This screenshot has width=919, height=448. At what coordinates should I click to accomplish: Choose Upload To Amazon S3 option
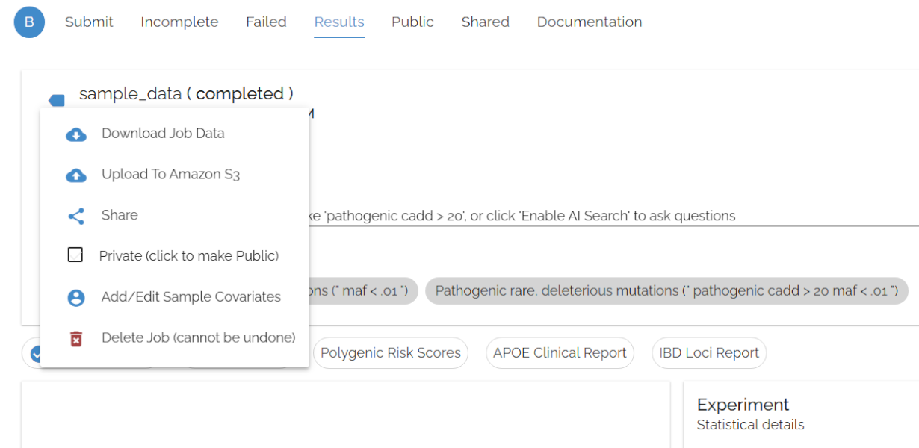pos(170,175)
